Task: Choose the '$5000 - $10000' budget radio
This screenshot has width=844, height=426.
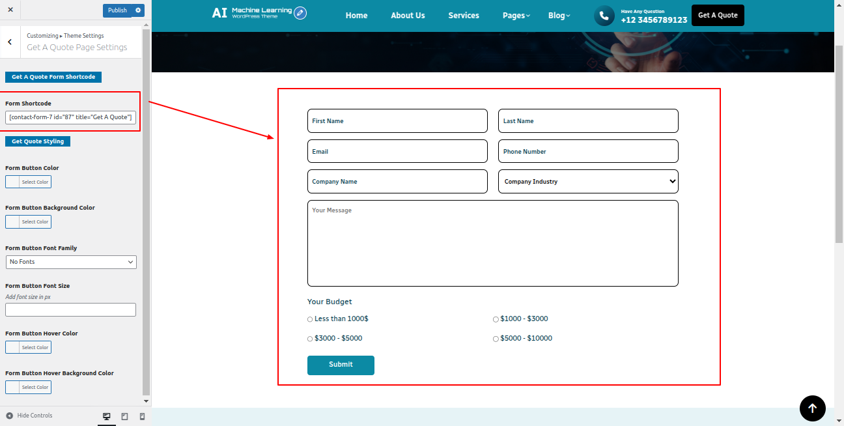Action: pyautogui.click(x=496, y=339)
